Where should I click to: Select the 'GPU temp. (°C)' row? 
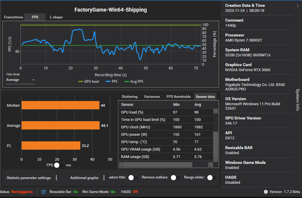point(166,142)
